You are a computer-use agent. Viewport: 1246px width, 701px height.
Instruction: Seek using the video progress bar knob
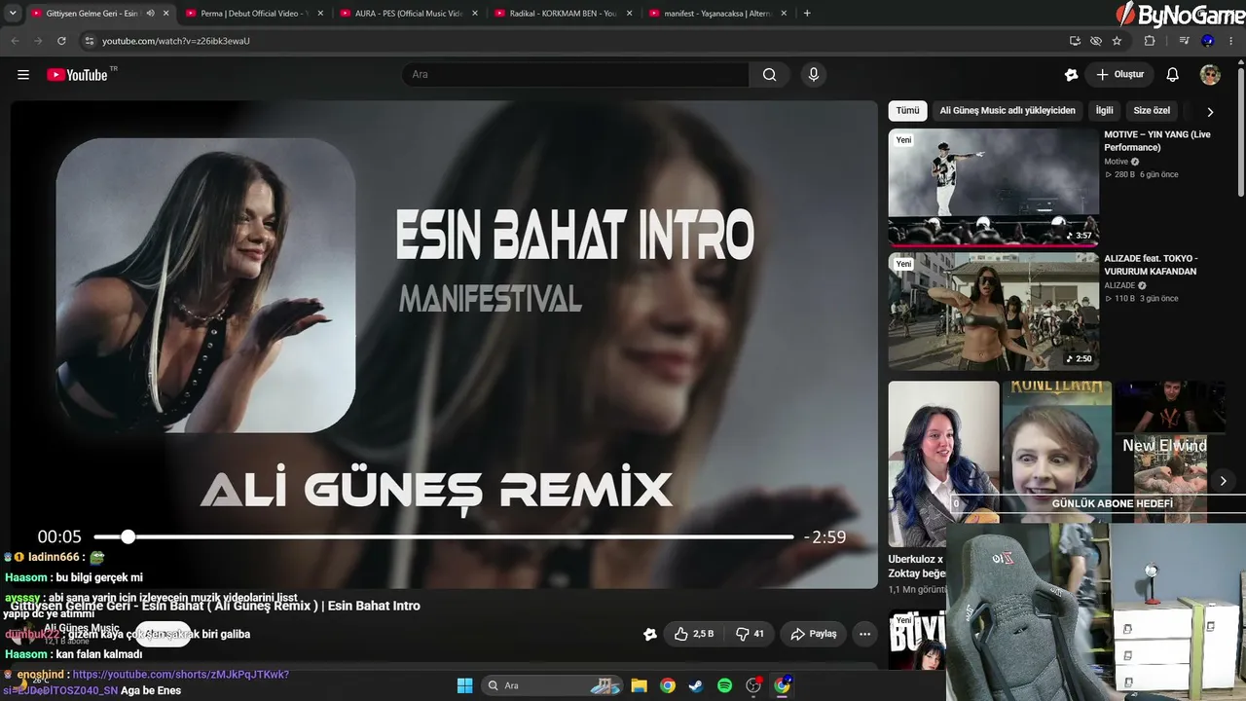coord(128,536)
